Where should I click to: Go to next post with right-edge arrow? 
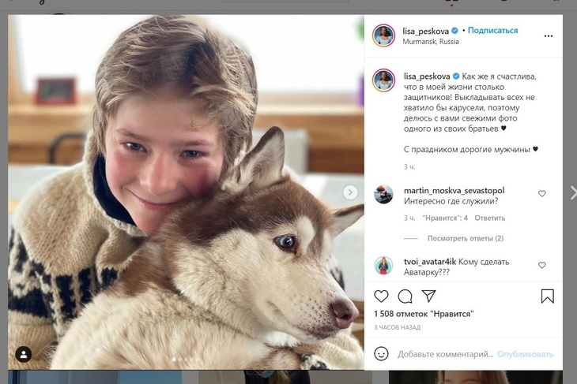tap(572, 192)
